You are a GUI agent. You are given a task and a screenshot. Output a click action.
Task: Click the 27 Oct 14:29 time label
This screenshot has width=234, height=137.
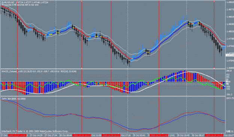36,136
